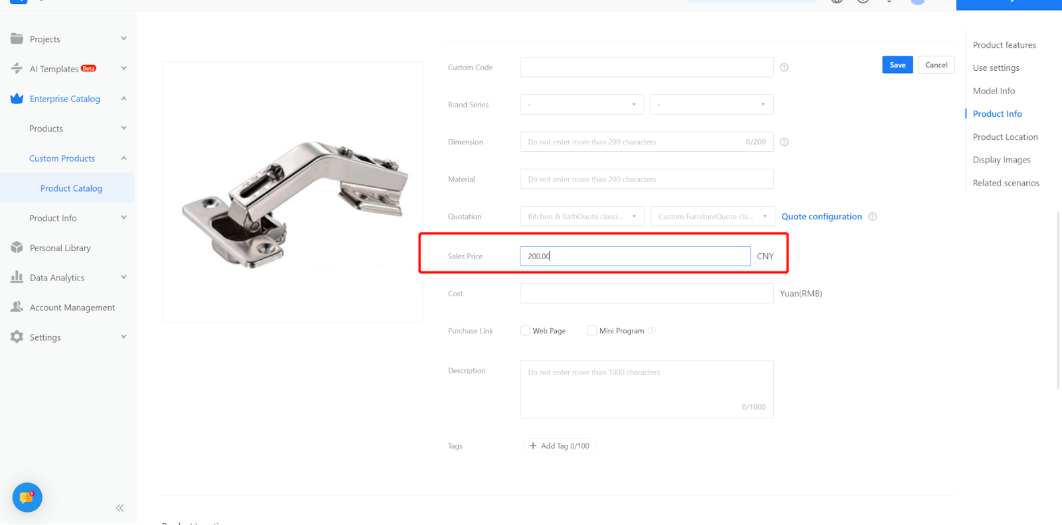Click the Add Tag button
The width and height of the screenshot is (1062, 525).
pyautogui.click(x=560, y=446)
